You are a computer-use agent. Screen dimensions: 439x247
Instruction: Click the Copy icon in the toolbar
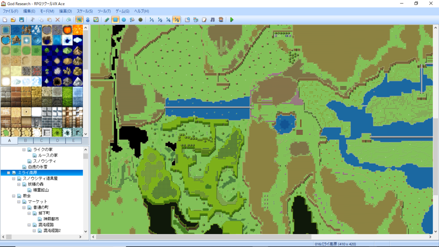[41, 20]
